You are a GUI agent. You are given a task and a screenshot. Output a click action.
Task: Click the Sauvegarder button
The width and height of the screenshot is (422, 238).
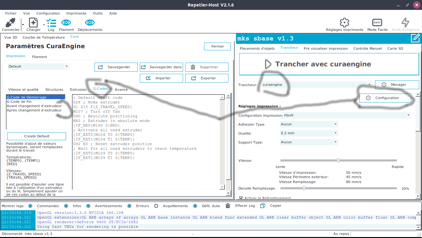coord(116,67)
